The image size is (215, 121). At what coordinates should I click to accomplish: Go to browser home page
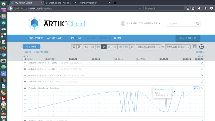205,8
